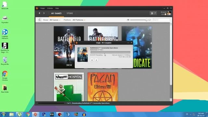Image resolution: width=208 pixels, height=117 pixels.
Task: Click the Battlefield 4 cover in download dialog
Action: pyautogui.click(x=83, y=54)
